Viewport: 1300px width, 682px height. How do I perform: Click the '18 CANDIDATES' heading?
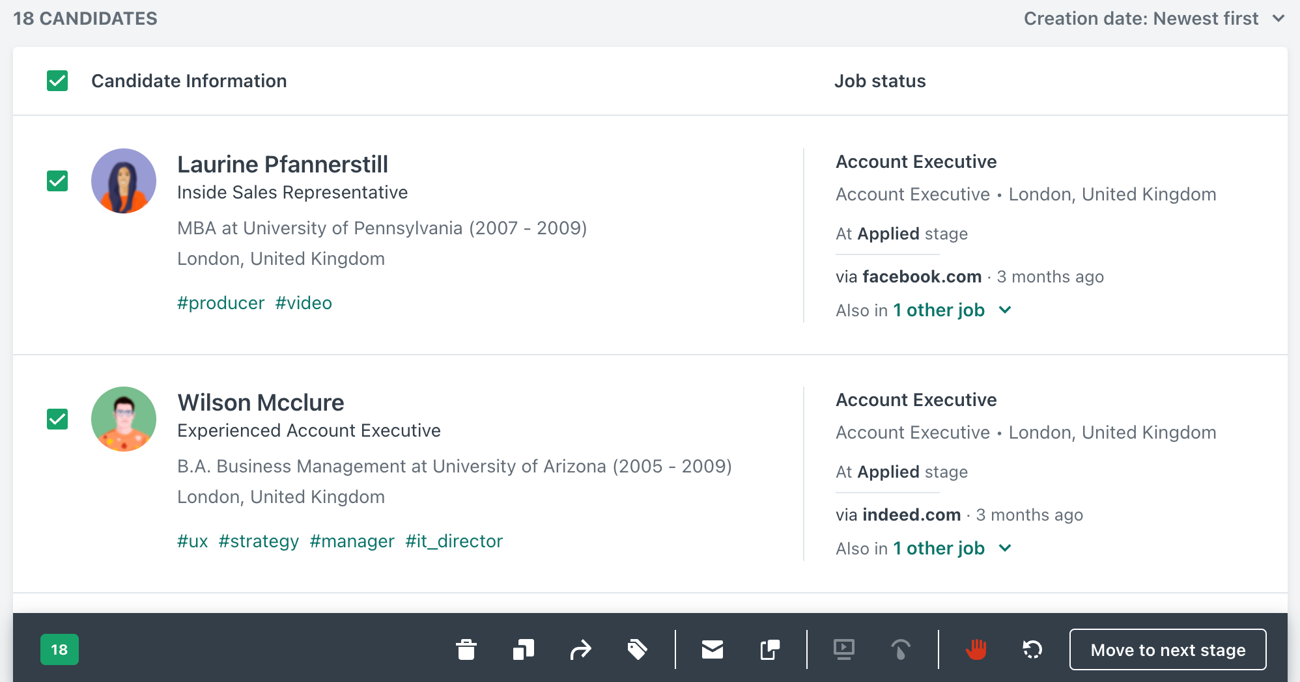[x=85, y=18]
